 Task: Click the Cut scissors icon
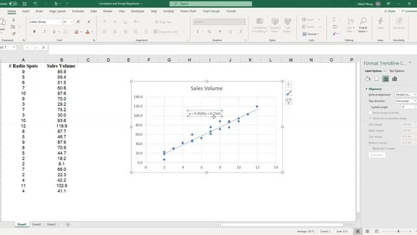coord(14,20)
